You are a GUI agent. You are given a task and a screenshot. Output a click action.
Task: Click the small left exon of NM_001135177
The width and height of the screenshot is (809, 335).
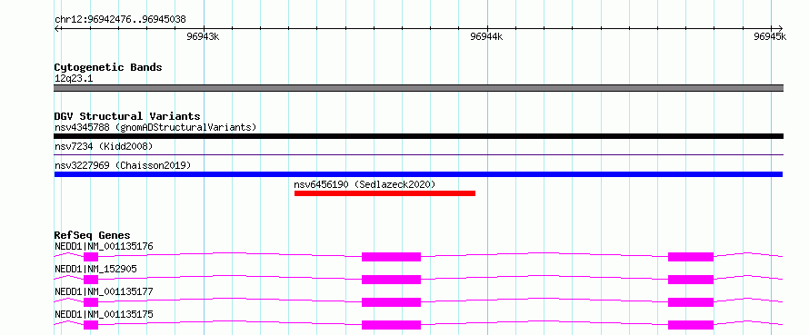91,302
